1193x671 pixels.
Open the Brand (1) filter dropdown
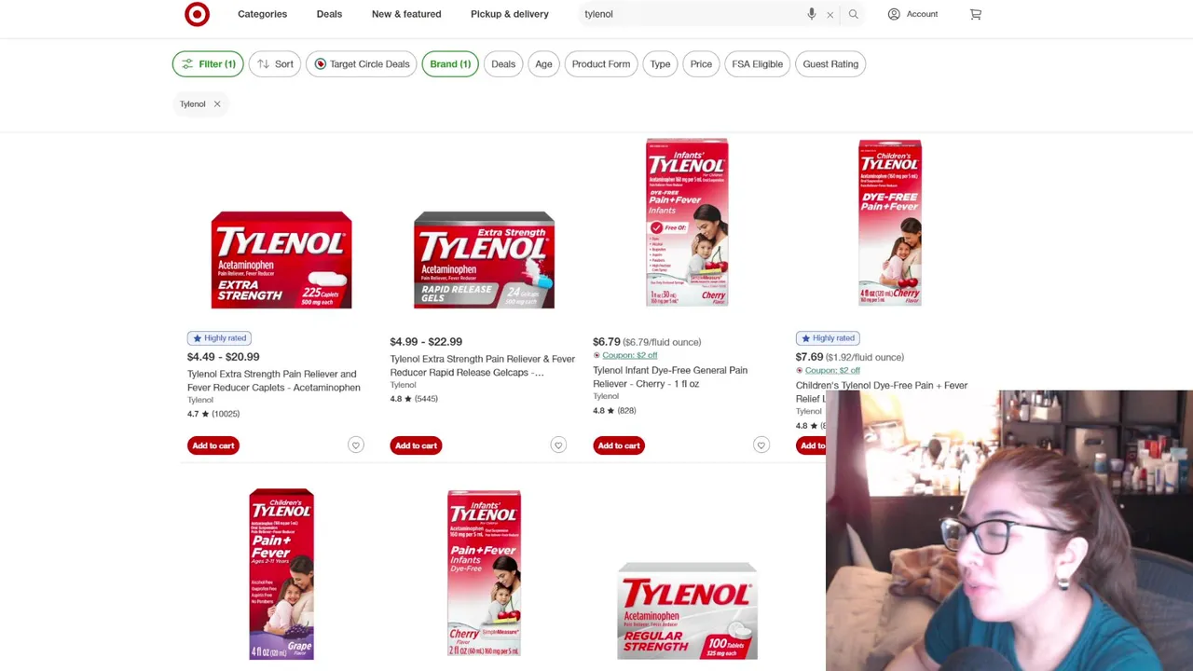(x=450, y=64)
